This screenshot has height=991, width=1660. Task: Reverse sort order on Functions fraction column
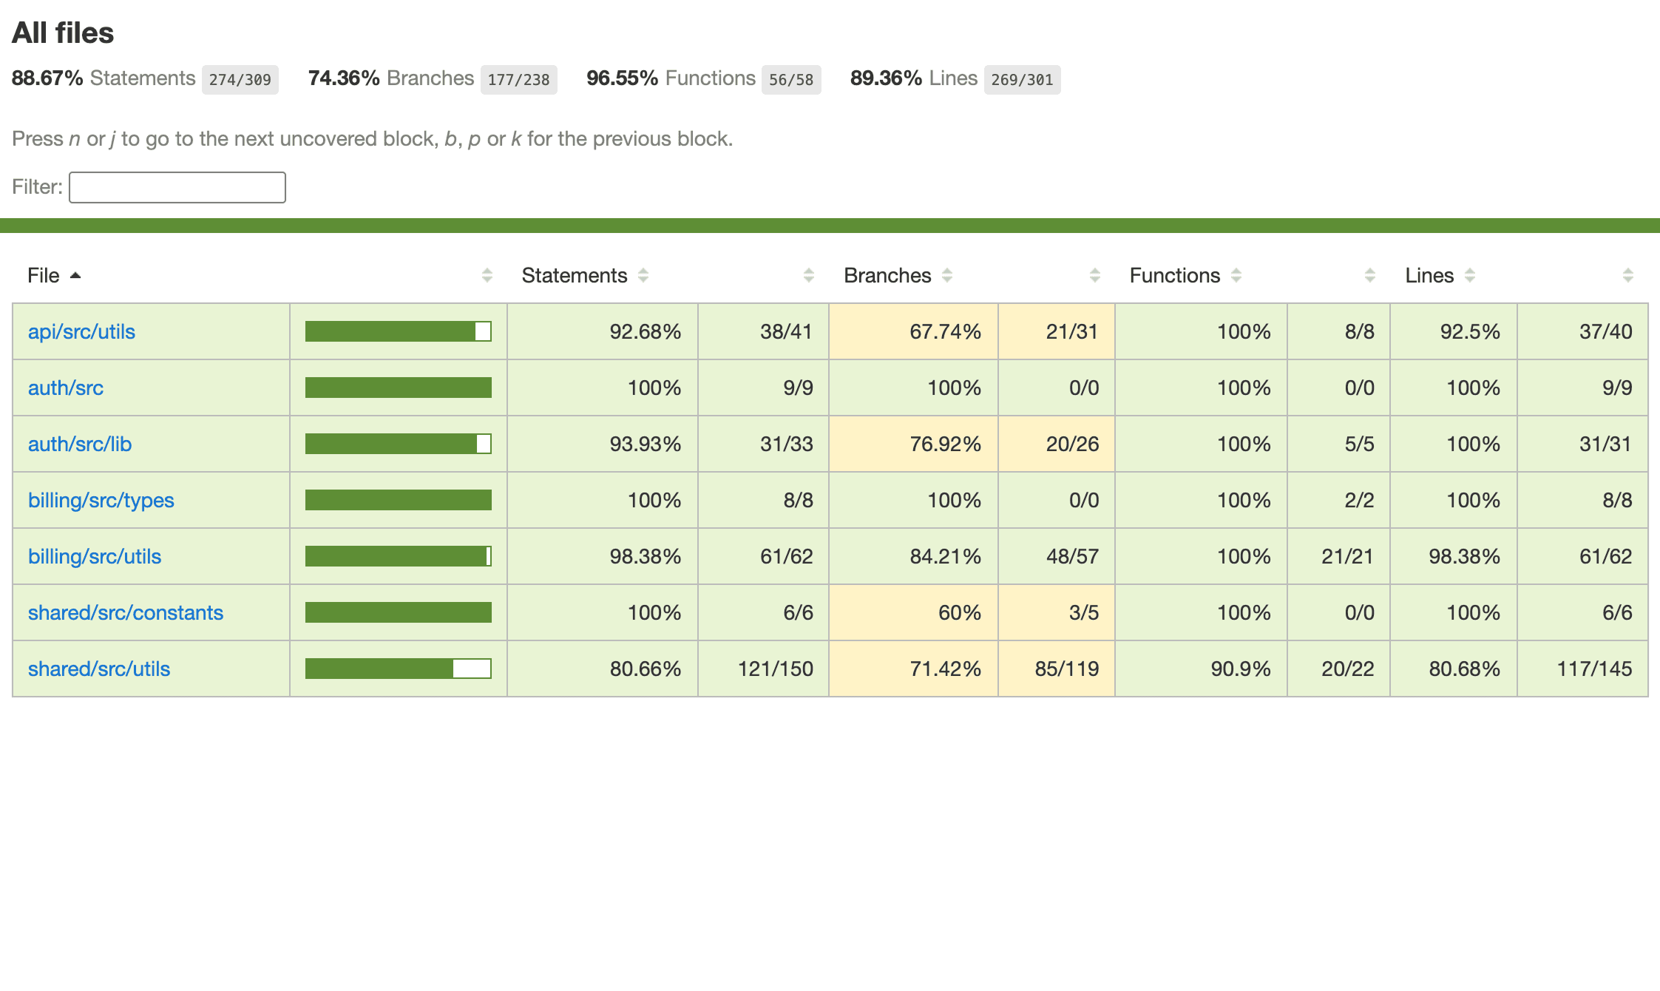pyautogui.click(x=1370, y=274)
